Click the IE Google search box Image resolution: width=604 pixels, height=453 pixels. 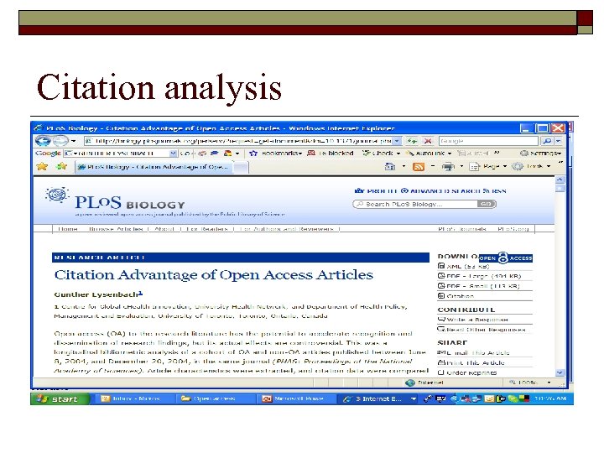[488, 141]
